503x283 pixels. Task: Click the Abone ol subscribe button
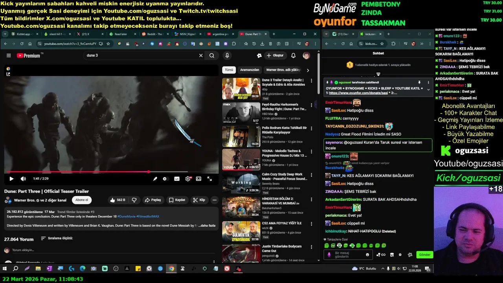(x=82, y=200)
